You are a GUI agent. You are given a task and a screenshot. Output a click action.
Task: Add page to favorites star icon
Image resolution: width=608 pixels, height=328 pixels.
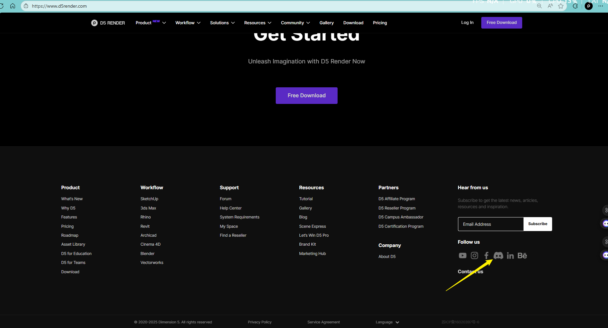tap(561, 6)
